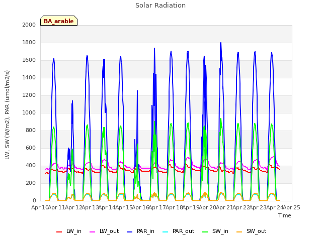
Task: Click the magenta LW_out legend swatch
Action: click(93, 232)
